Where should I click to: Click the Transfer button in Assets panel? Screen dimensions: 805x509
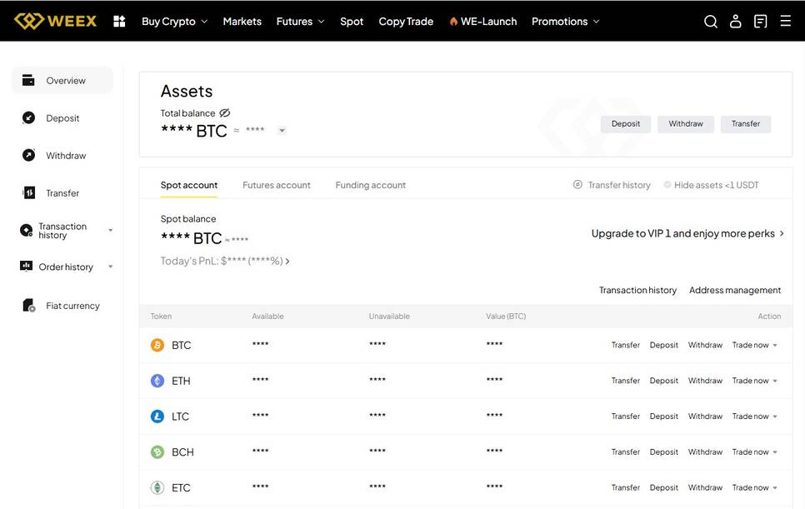point(746,123)
